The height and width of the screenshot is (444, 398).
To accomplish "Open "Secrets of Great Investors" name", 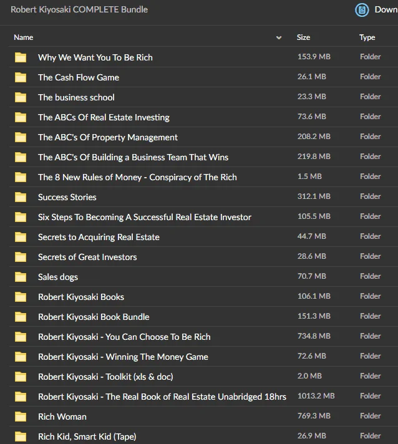I will pos(87,257).
